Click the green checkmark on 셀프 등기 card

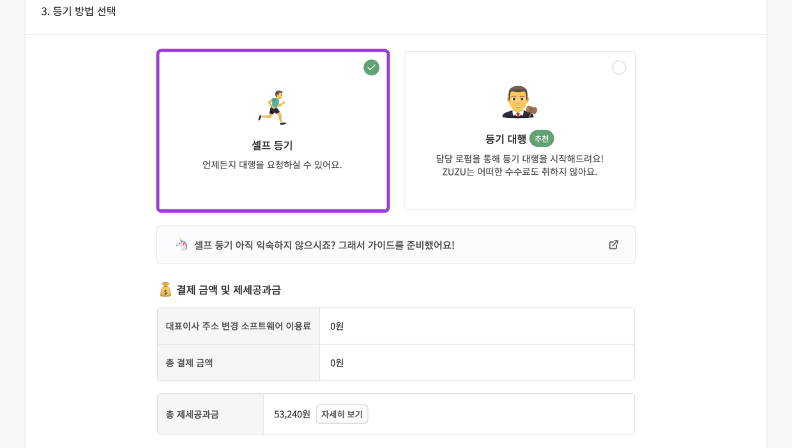pos(371,68)
